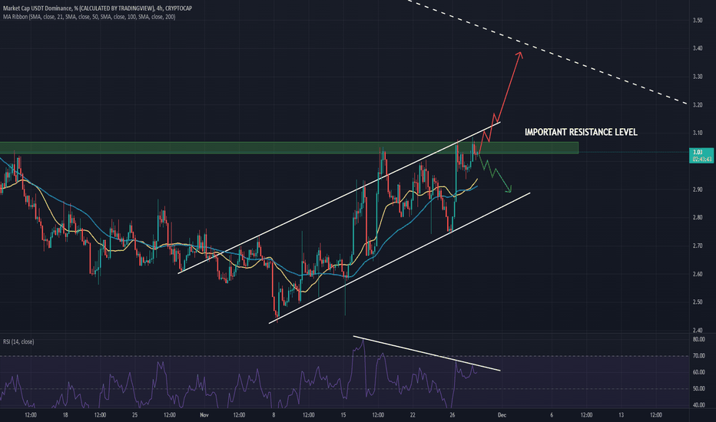Image resolution: width=716 pixels, height=422 pixels.
Task: Click the 3.40 price axis label
Action: tap(698, 48)
